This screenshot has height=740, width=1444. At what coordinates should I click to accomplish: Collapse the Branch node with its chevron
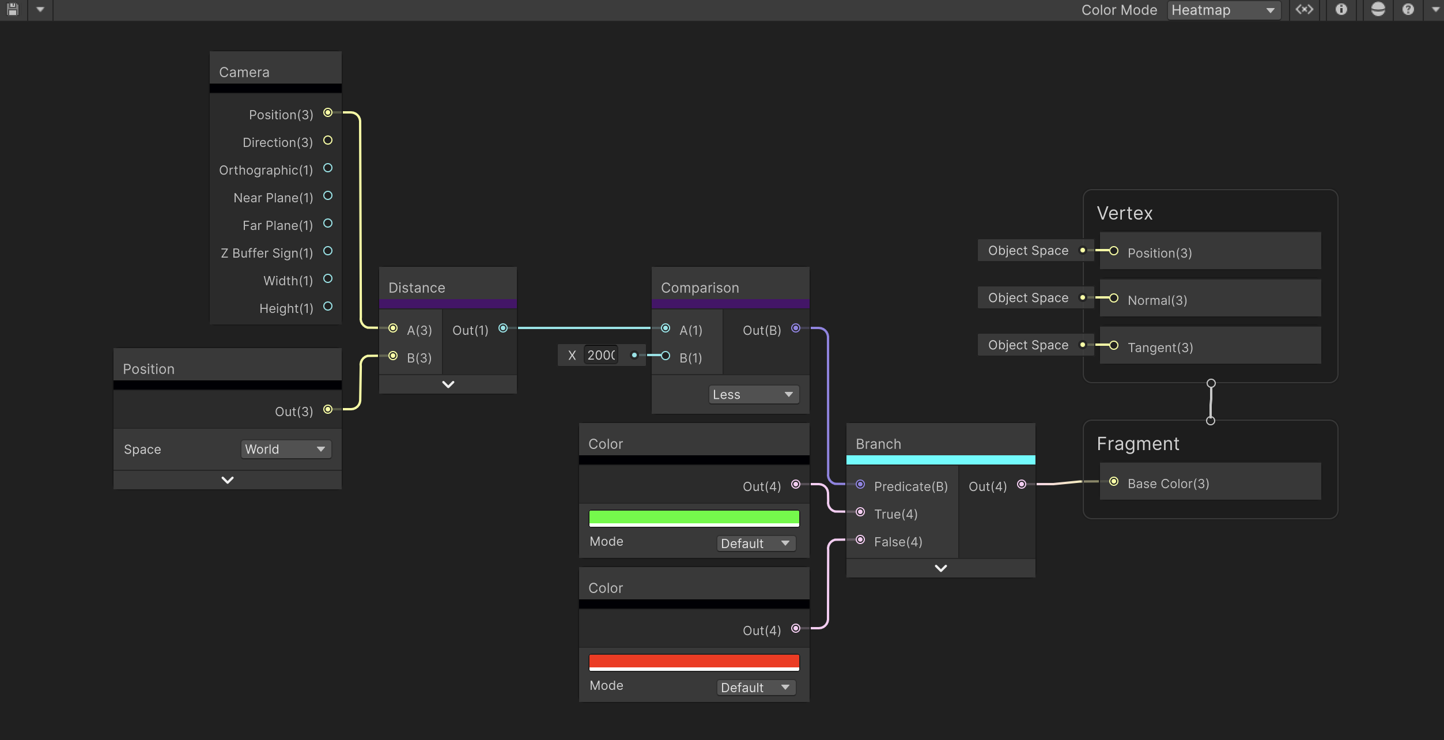tap(940, 568)
